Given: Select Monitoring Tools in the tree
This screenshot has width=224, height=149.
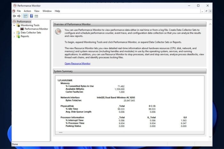Looking at the screenshot, I should click(30, 25).
